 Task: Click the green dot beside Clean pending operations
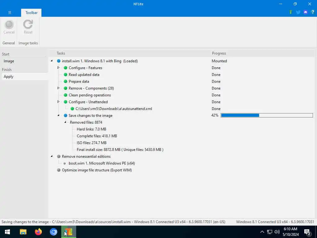tap(66, 95)
